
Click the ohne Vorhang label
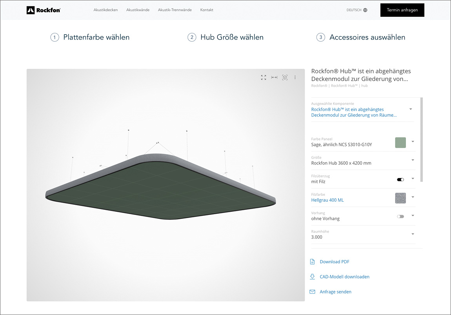click(x=325, y=218)
